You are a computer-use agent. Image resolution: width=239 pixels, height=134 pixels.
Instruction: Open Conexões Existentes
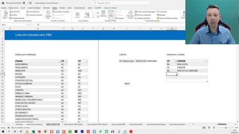click(34, 15)
